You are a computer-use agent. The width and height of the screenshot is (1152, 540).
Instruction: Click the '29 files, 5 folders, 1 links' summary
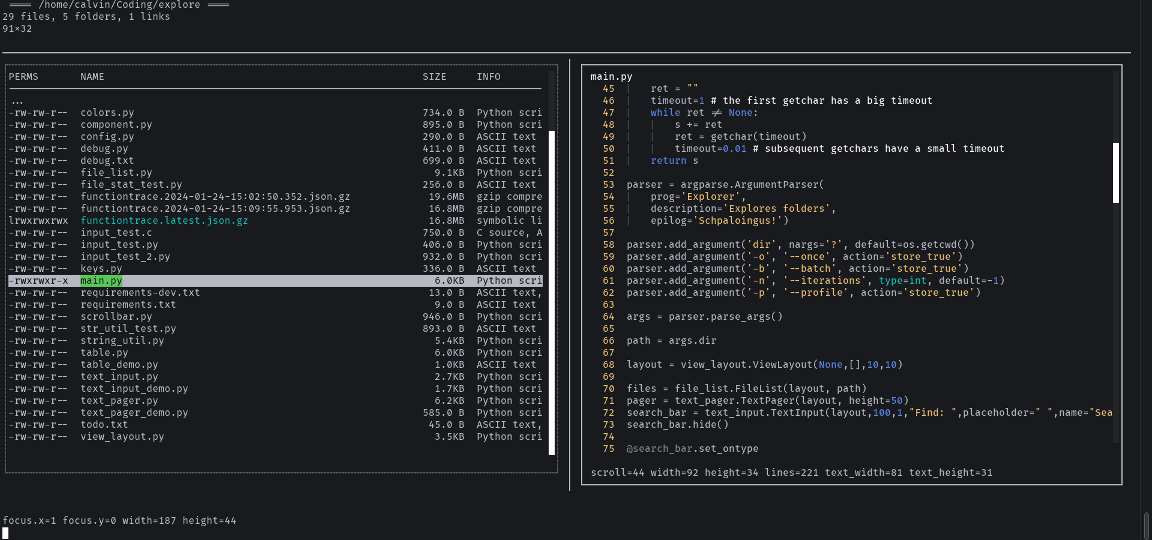point(86,17)
